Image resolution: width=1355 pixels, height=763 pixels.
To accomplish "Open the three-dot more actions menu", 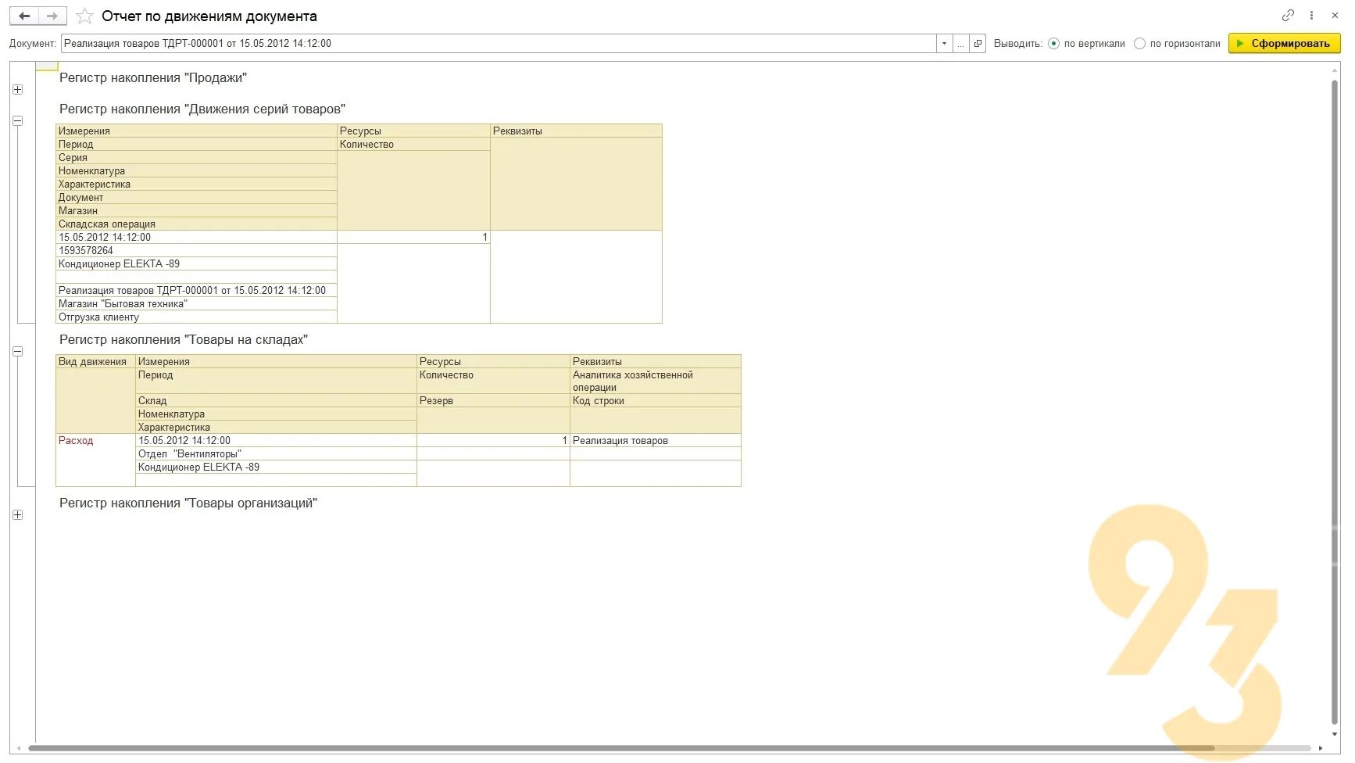I will click(x=1311, y=15).
